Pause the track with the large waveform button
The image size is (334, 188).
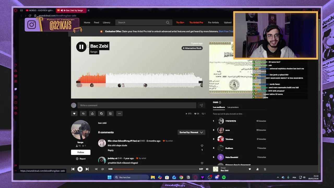coord(81,47)
